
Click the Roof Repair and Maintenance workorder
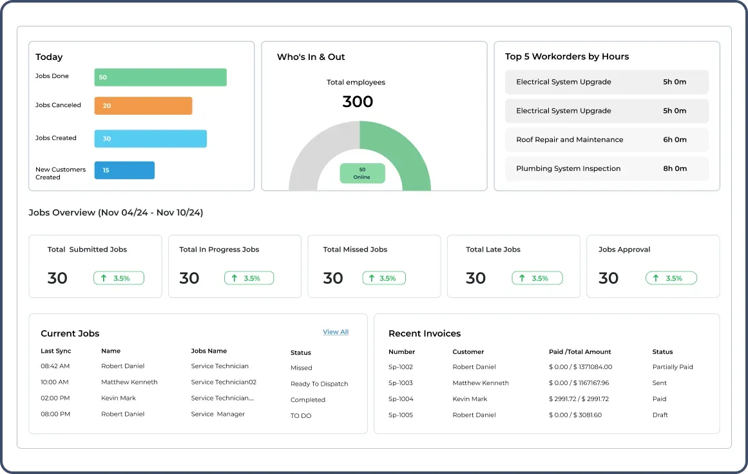pyautogui.click(x=606, y=139)
